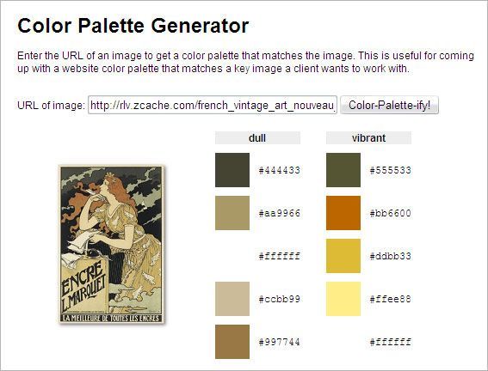
Task: Select the vibrant #555533 color swatch
Action: [x=343, y=170]
